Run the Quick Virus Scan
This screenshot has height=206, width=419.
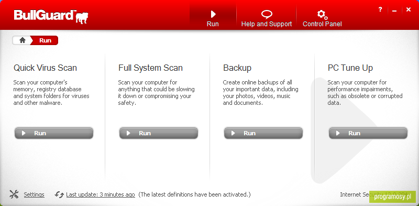pos(54,133)
